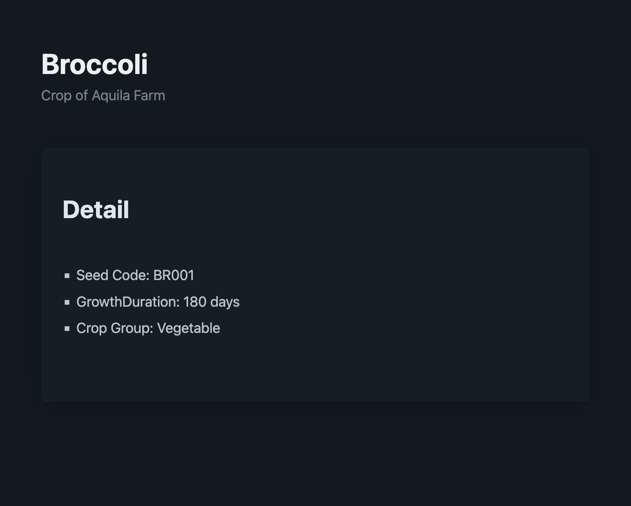Image resolution: width=631 pixels, height=506 pixels.
Task: Select the 'Crop Group' label
Action: point(113,328)
